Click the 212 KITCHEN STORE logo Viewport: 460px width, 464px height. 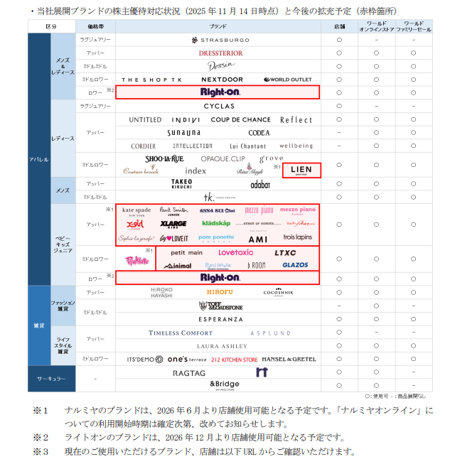coord(234,360)
